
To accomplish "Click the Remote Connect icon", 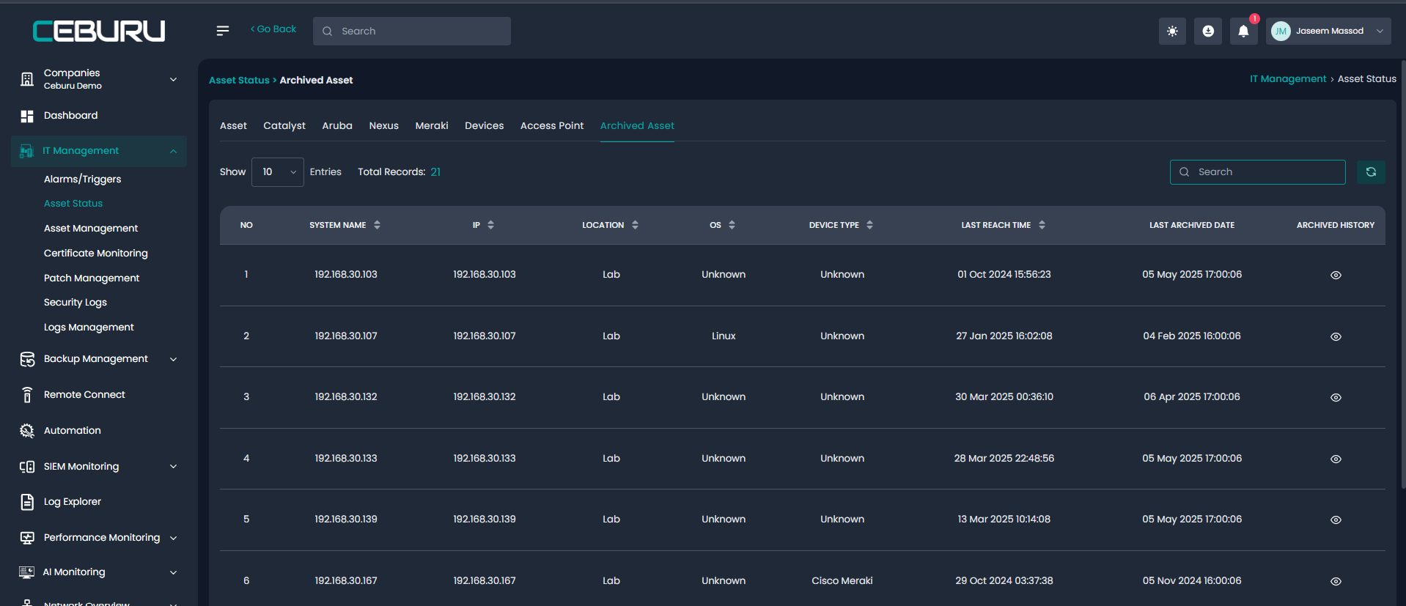I will [27, 395].
